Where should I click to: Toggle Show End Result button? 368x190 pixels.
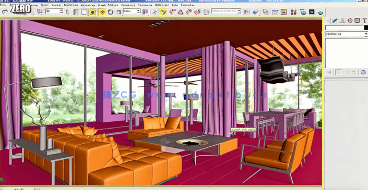tap(339, 72)
